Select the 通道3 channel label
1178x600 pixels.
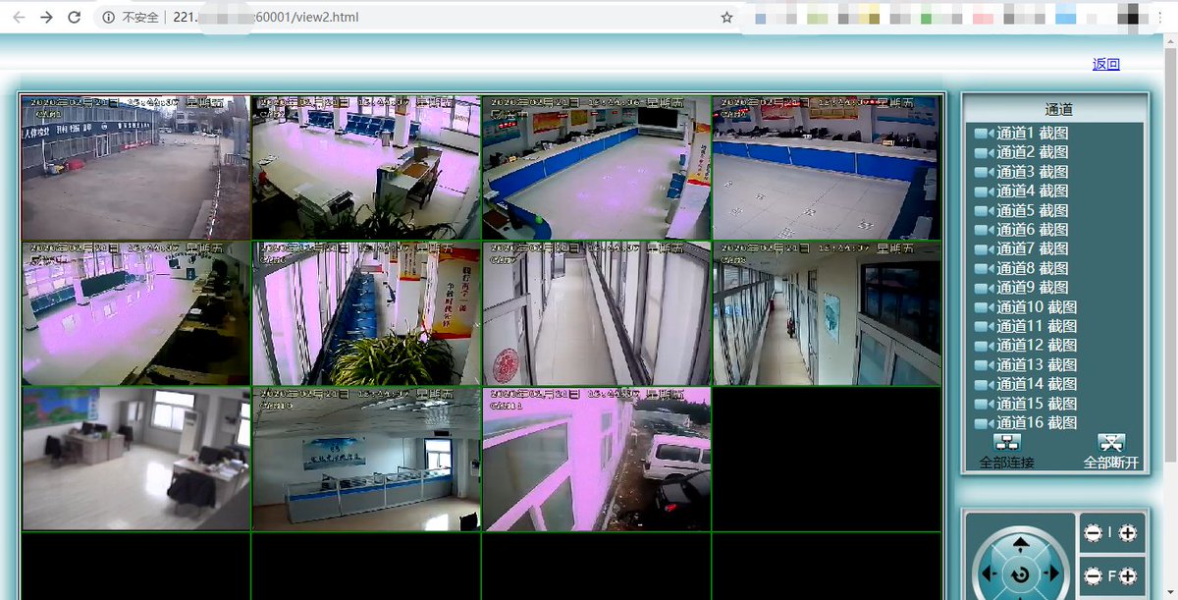pos(1016,172)
